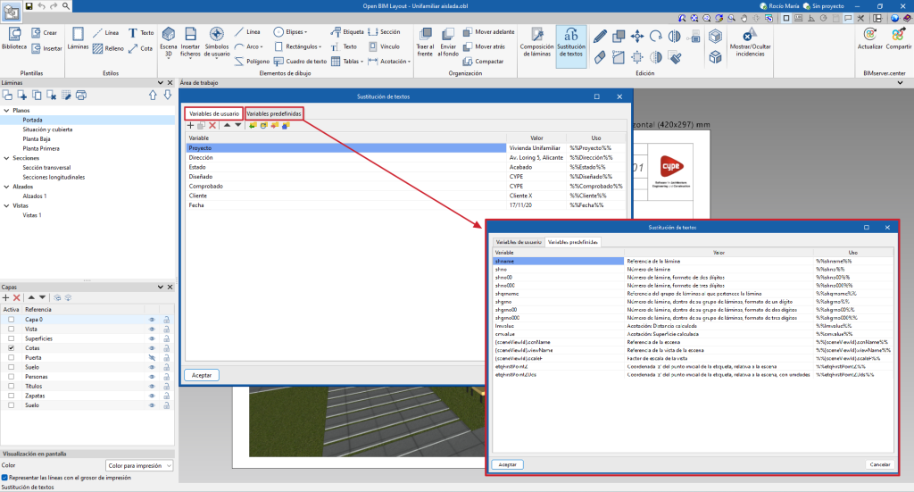Check the Capa 0 active checkbox
This screenshot has height=492, width=914.
[x=11, y=319]
